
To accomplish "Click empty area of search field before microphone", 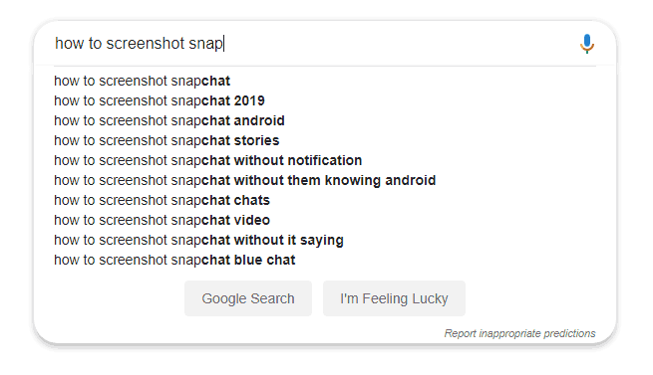I will (x=400, y=43).
